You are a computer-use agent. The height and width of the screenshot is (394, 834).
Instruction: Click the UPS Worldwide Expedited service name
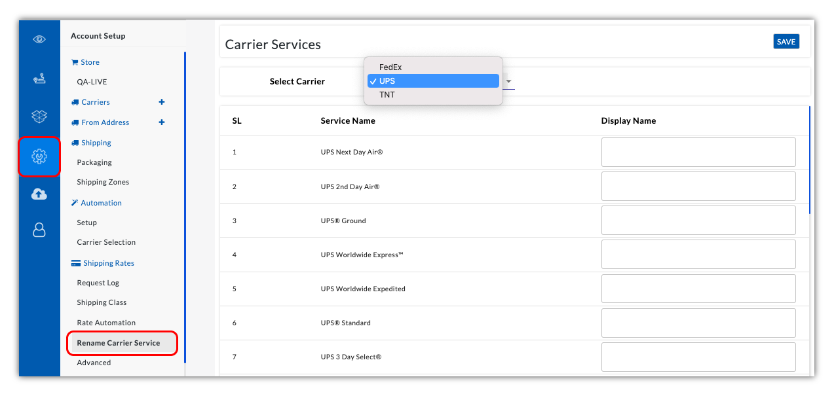click(363, 289)
